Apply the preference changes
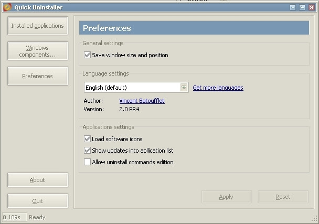Image resolution: width=319 pixels, height=224 pixels. [x=227, y=197]
